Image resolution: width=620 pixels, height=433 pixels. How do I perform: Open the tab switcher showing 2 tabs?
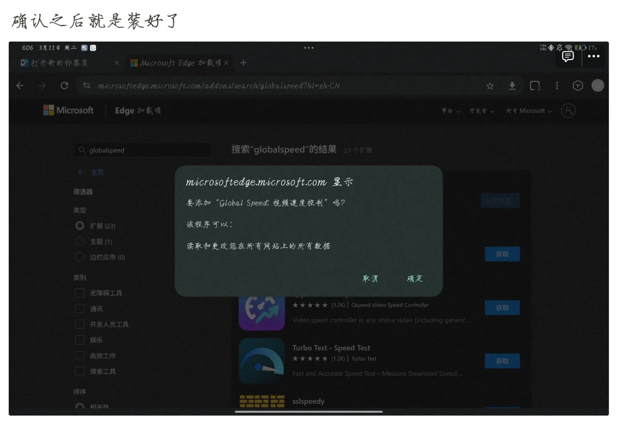pos(535,85)
